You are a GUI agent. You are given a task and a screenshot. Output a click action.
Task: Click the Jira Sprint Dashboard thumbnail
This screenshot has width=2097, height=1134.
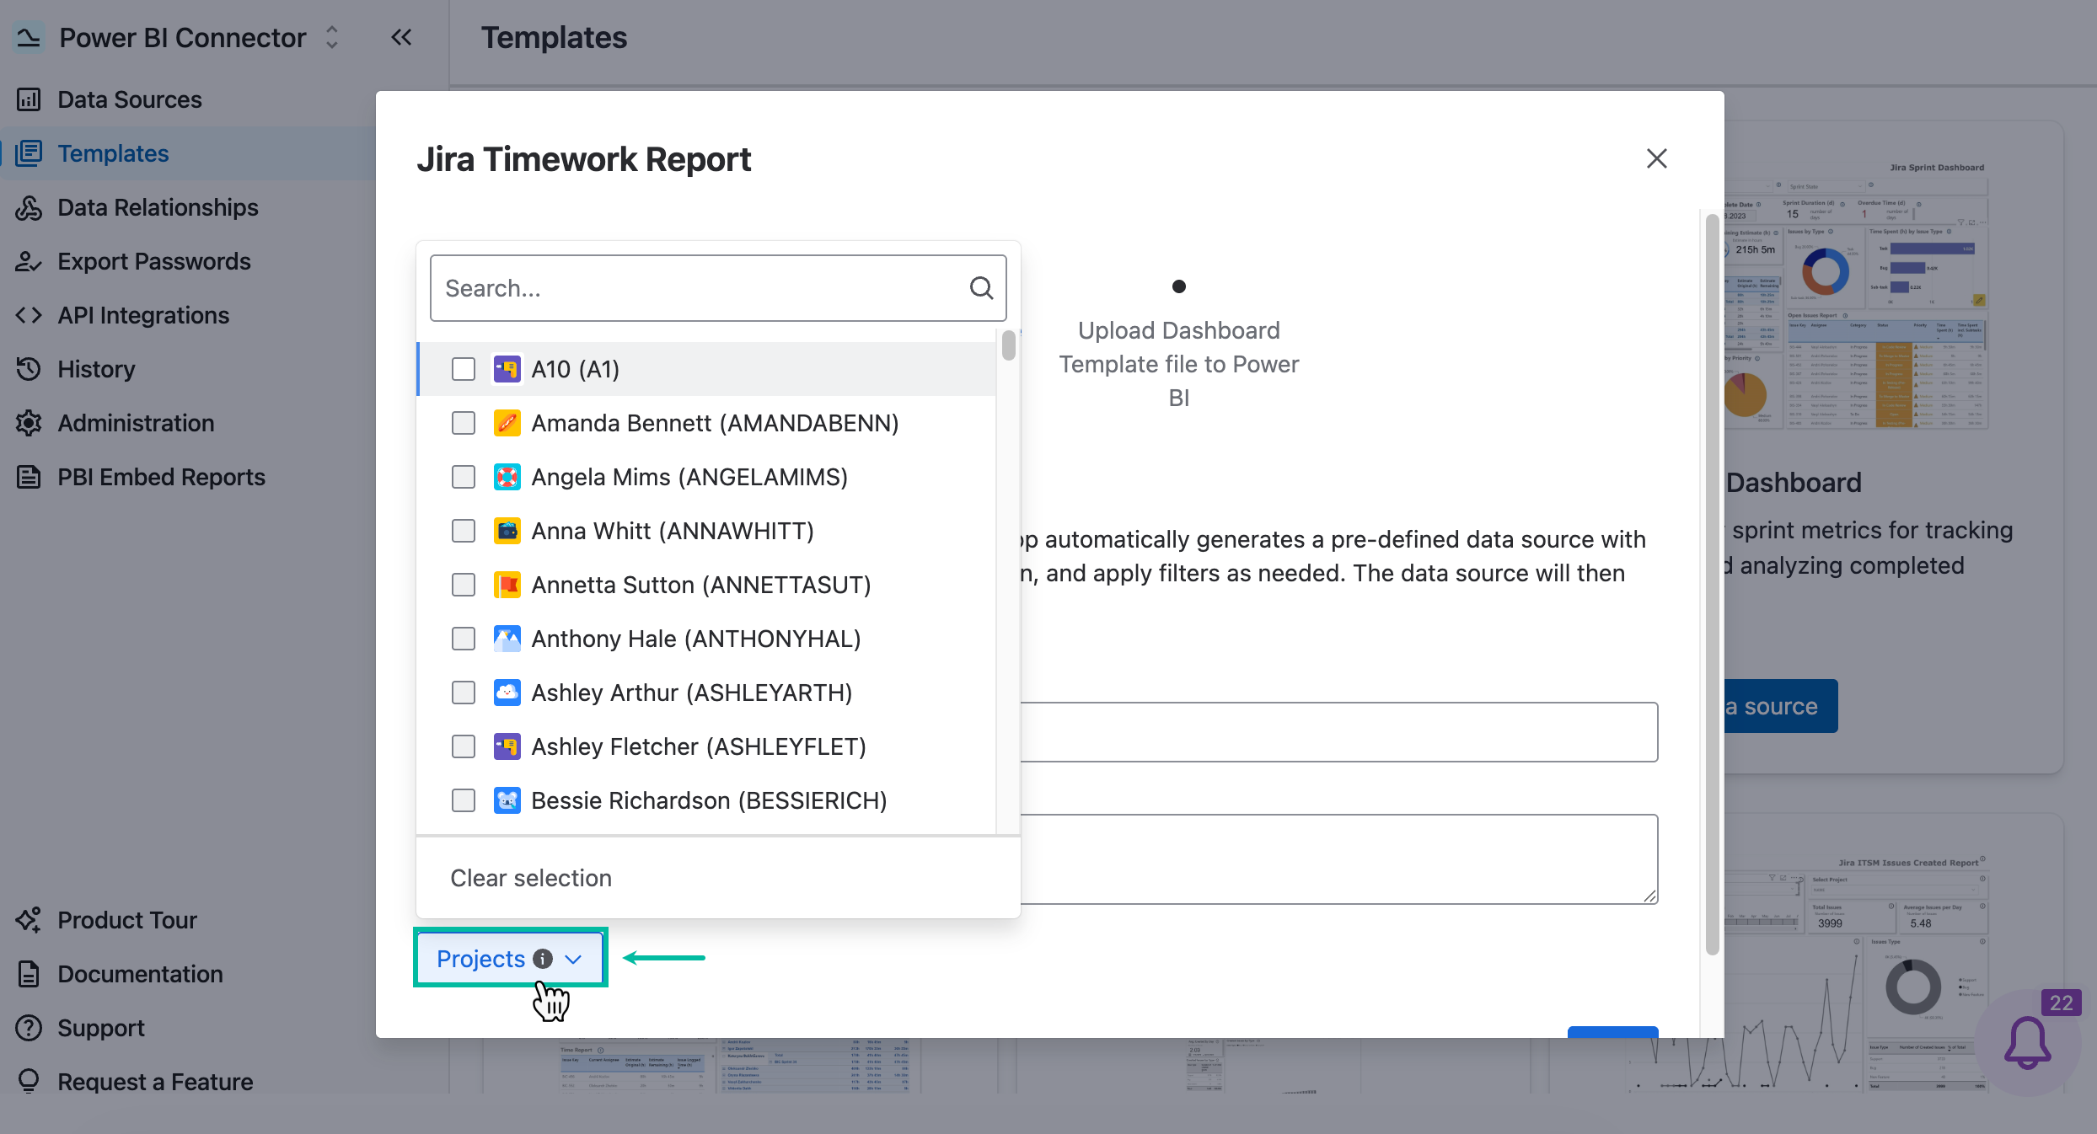click(1857, 295)
